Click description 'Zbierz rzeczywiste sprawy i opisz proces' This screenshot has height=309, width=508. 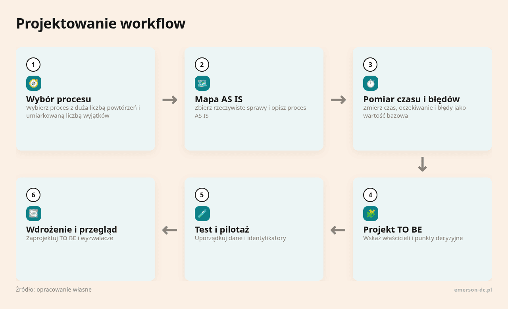[250, 112]
